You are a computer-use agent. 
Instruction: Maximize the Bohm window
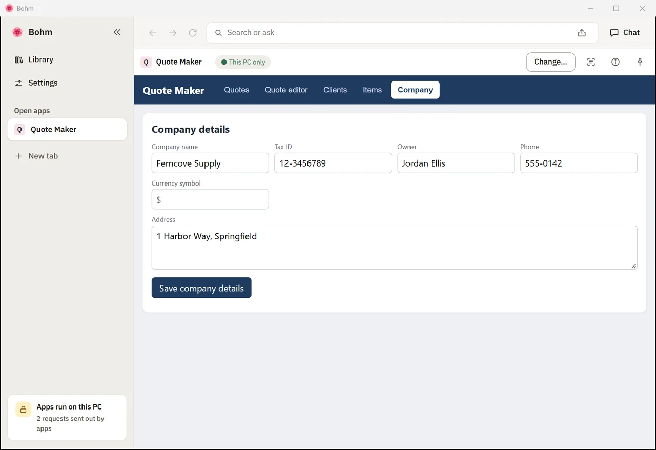coord(617,8)
